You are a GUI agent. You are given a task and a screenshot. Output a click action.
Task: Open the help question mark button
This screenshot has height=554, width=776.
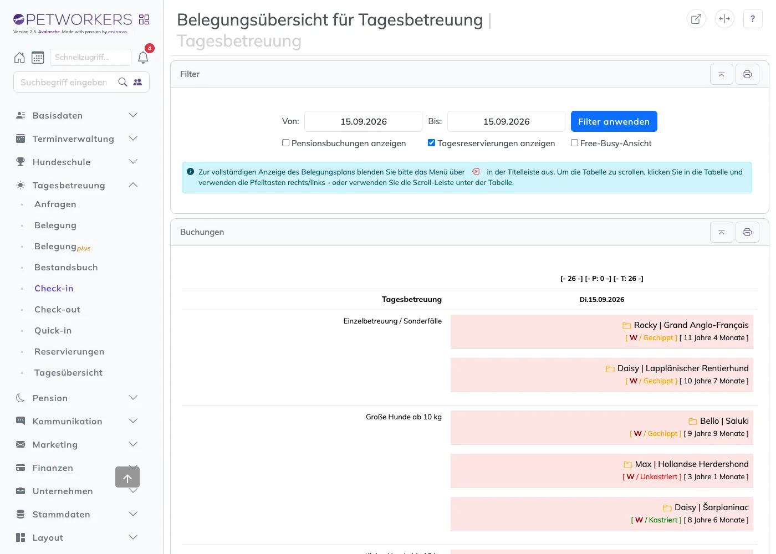tap(753, 19)
